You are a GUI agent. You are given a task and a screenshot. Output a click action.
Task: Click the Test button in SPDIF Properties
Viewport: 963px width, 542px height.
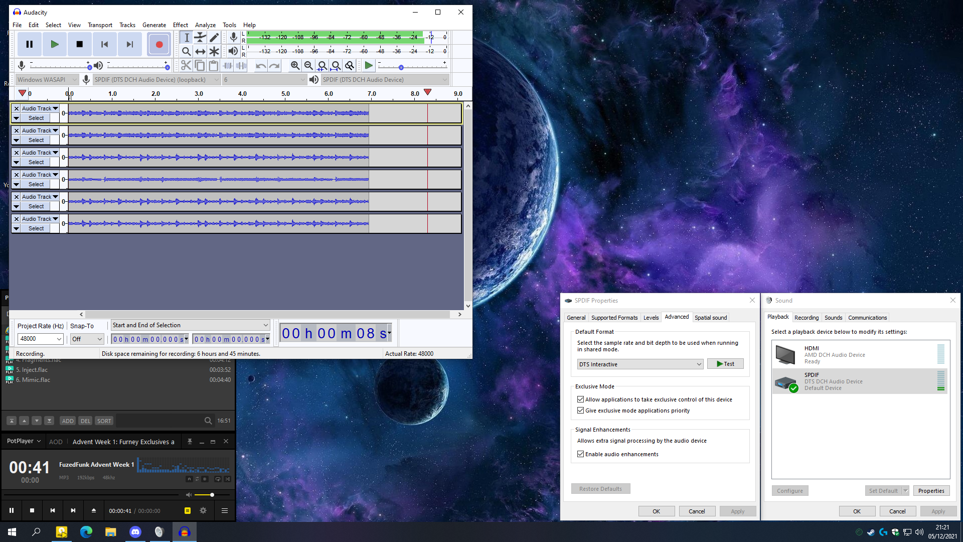pos(725,364)
